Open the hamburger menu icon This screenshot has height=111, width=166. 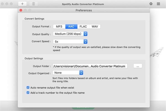click(x=158, y=4)
